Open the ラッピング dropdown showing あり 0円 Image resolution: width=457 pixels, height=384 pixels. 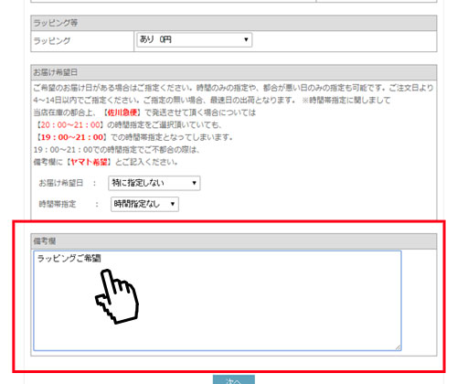195,40
